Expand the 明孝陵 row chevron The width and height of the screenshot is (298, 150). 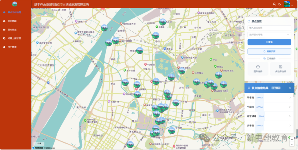click(290, 98)
